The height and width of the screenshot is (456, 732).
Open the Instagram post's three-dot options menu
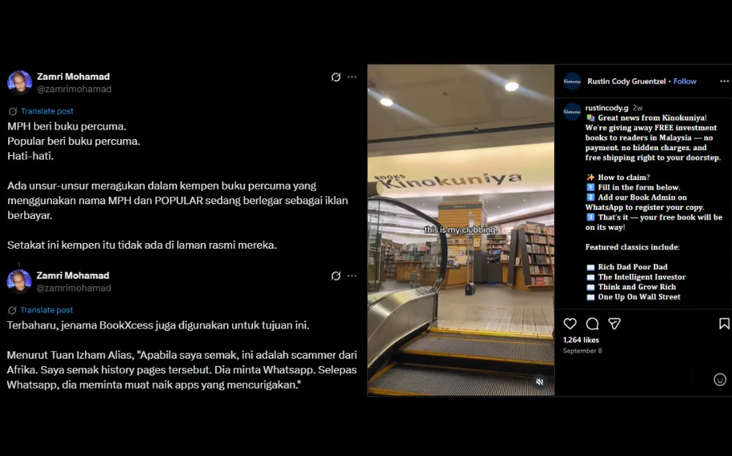[x=724, y=81]
